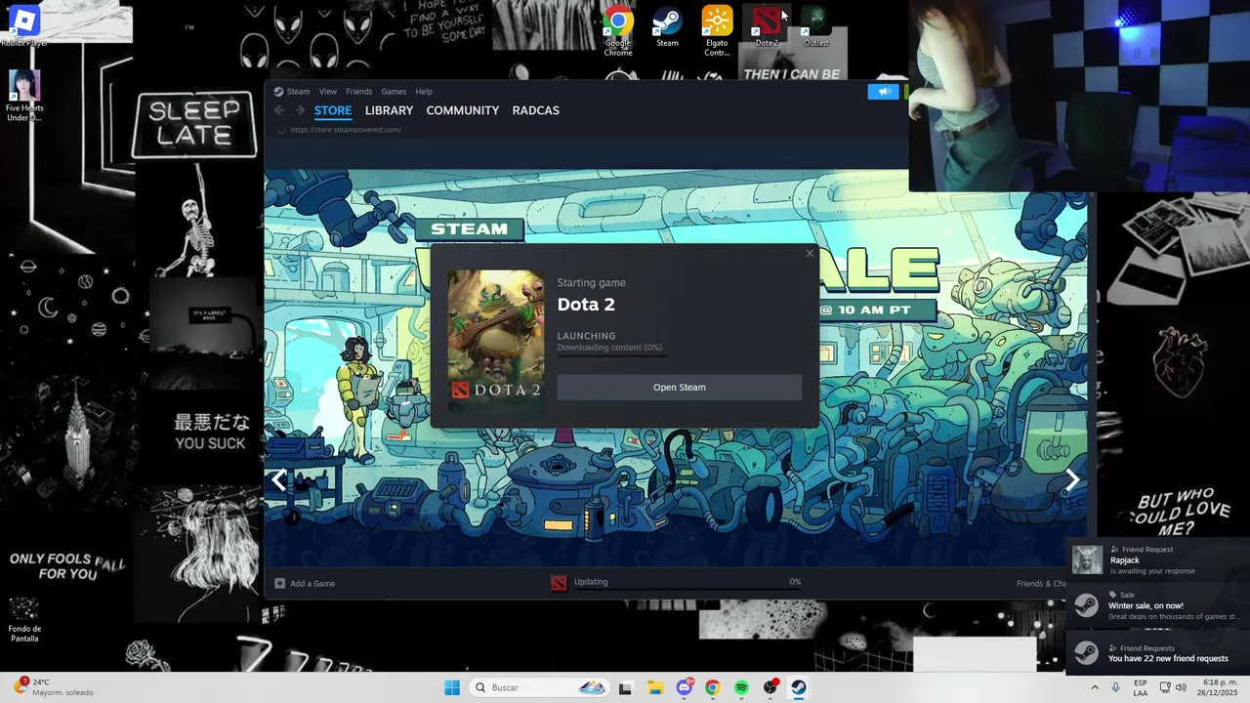Click Add a Game link

(312, 584)
